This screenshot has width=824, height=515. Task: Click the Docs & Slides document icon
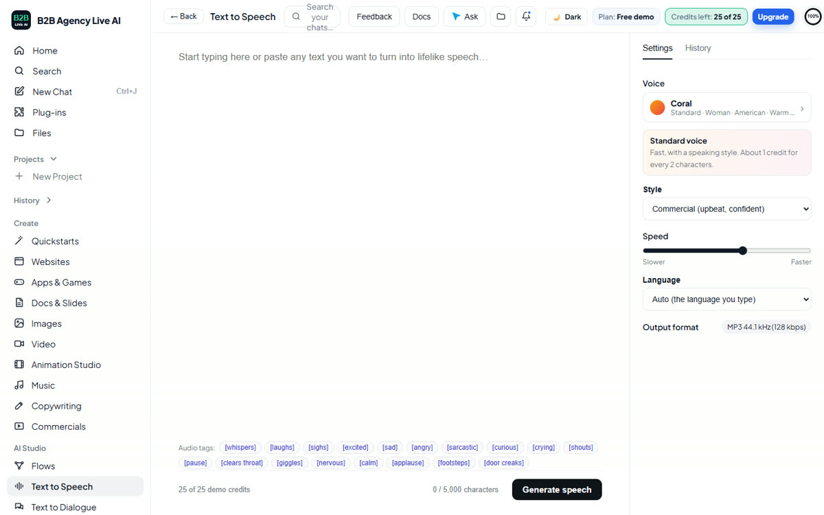pos(19,303)
